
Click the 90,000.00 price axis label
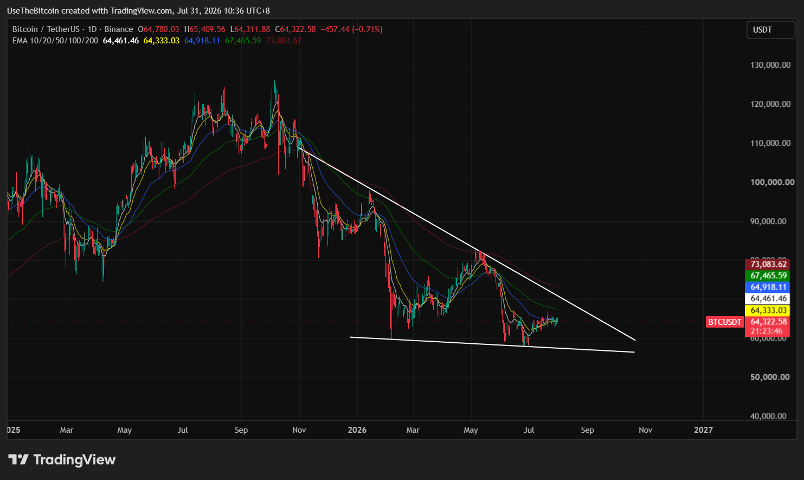pyautogui.click(x=768, y=221)
